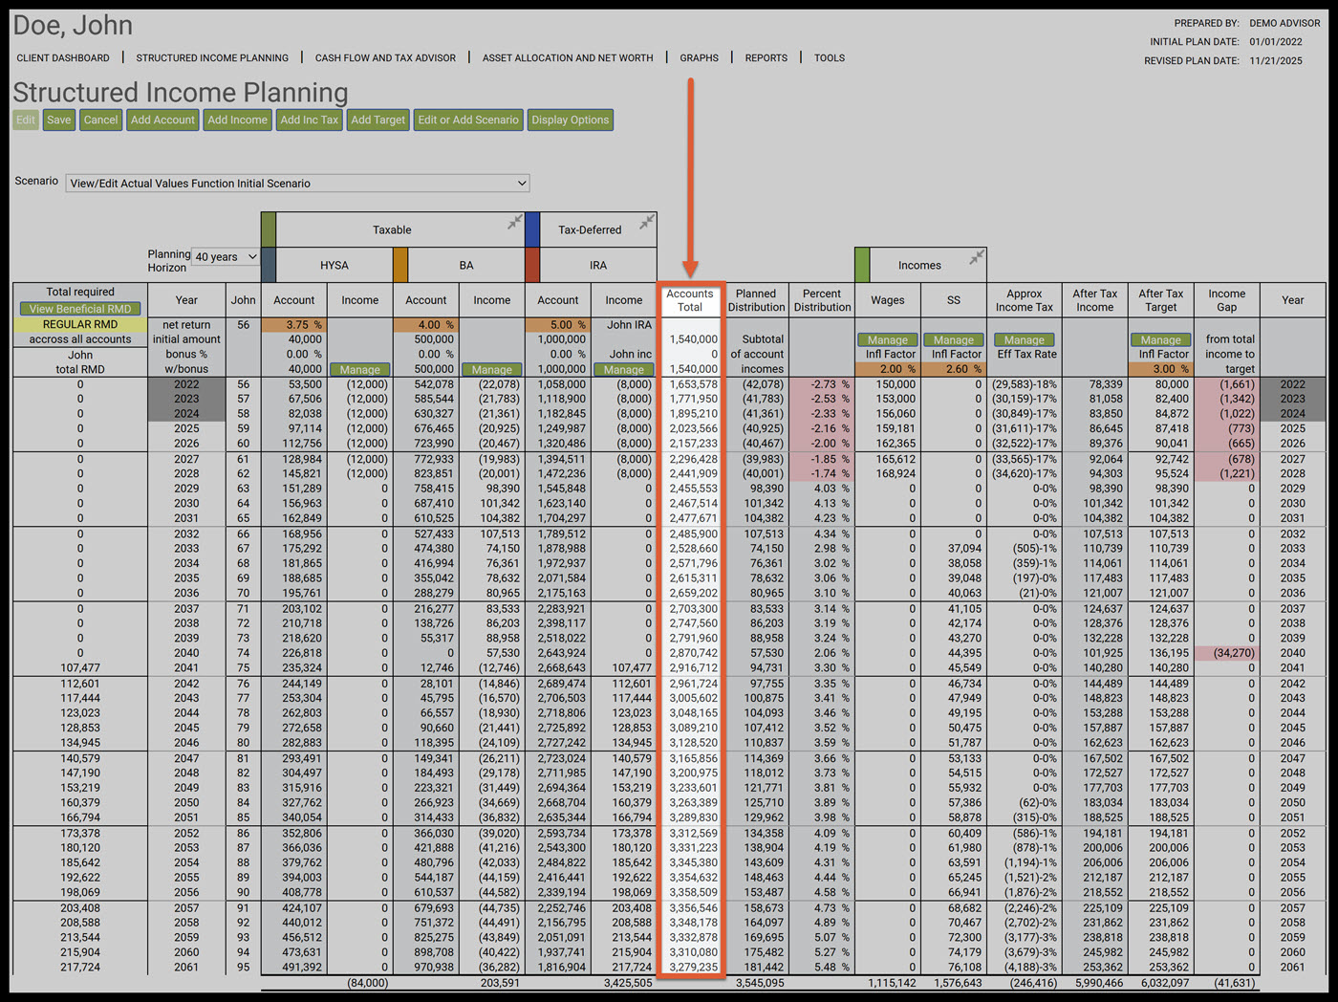Click the 1,653,578 accounts total value
Viewport: 1338px width, 1002px height.
(x=693, y=384)
